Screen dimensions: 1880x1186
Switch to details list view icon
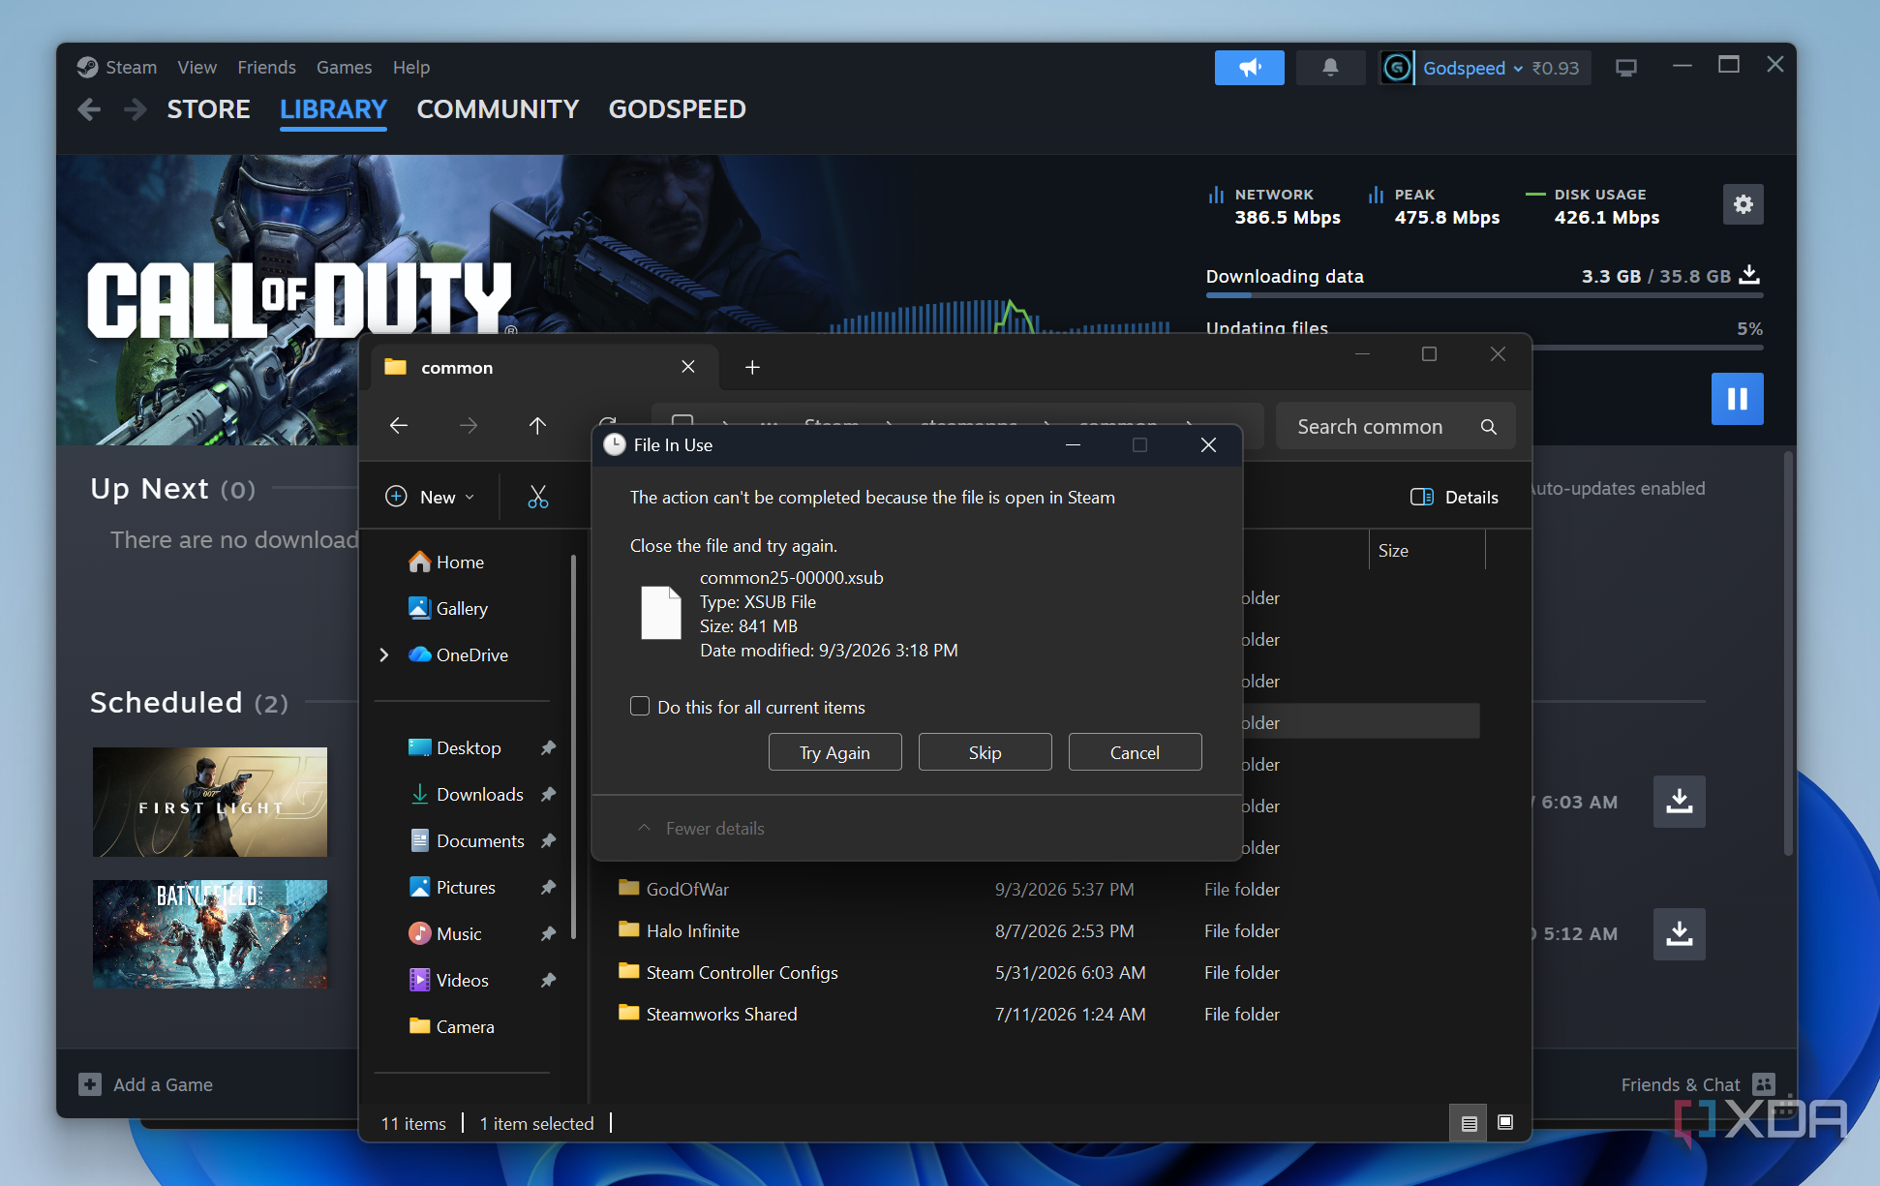1469,1123
